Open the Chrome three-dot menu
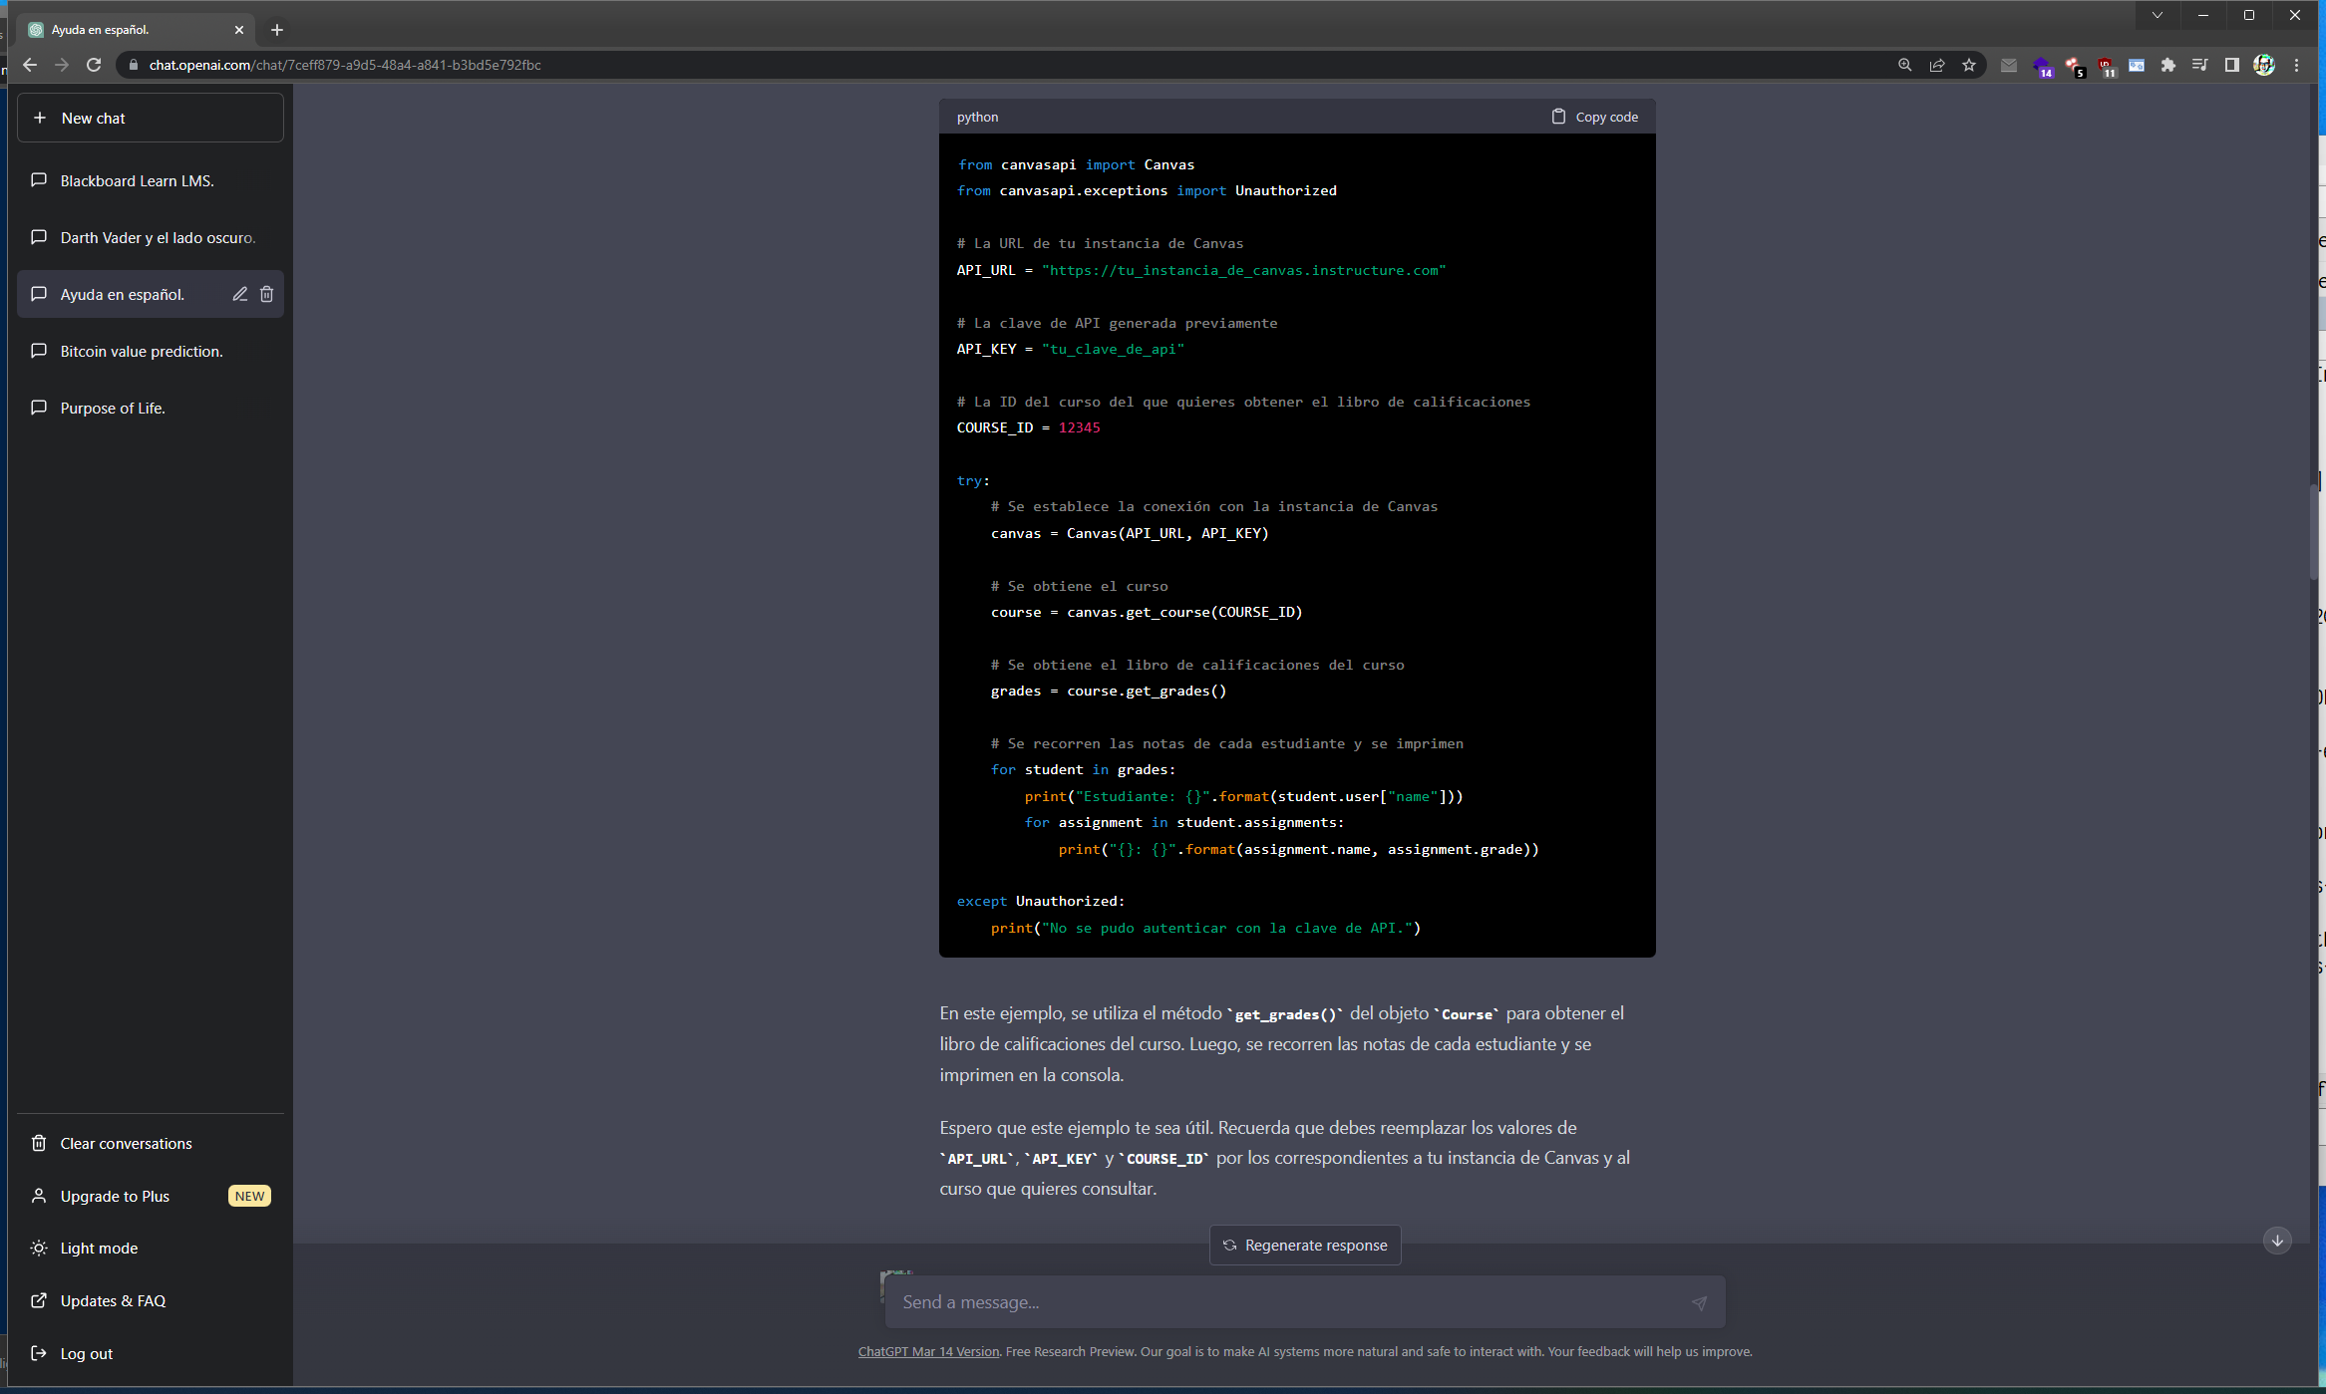This screenshot has height=1394, width=2326. (2296, 65)
